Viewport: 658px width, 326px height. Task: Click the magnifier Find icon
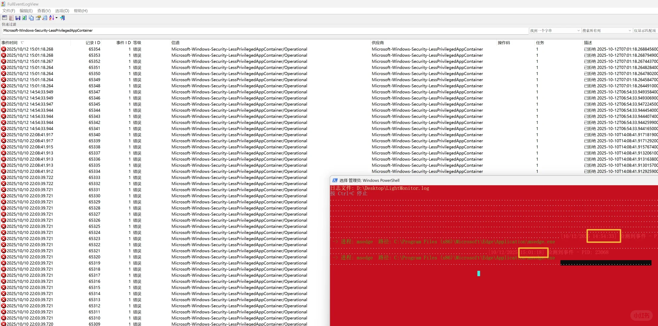pyautogui.click(x=45, y=18)
